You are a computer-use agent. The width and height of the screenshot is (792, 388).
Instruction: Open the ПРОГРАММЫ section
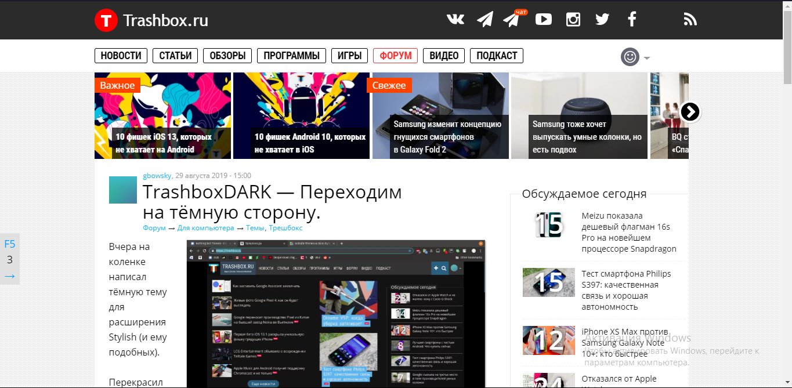coord(291,56)
